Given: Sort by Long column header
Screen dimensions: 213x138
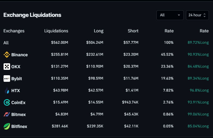Looking at the screenshot, I should coord(98,31).
